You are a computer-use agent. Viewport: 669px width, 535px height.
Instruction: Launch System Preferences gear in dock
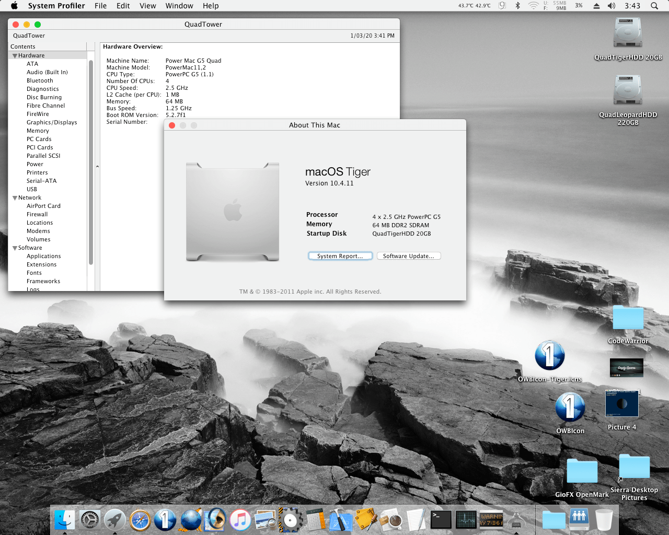click(89, 520)
